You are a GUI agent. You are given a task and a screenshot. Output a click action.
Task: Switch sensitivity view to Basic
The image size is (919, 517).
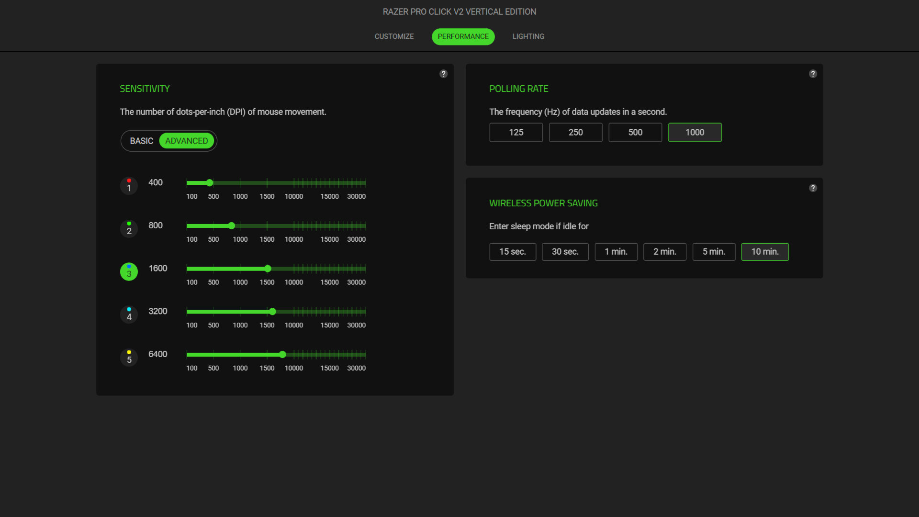point(141,141)
